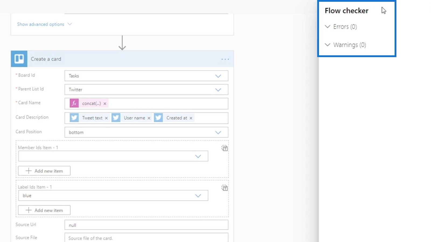431x242 pixels.
Task: Add new item under Label Ids
Action: 44,210
